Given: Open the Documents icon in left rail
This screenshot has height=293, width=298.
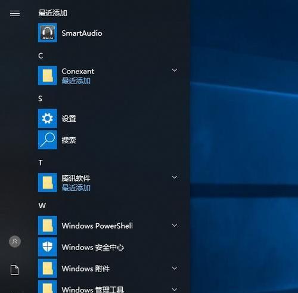Looking at the screenshot, I should tap(15, 270).
